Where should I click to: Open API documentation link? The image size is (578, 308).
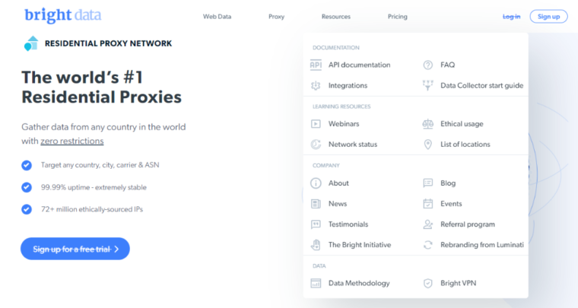coord(359,65)
